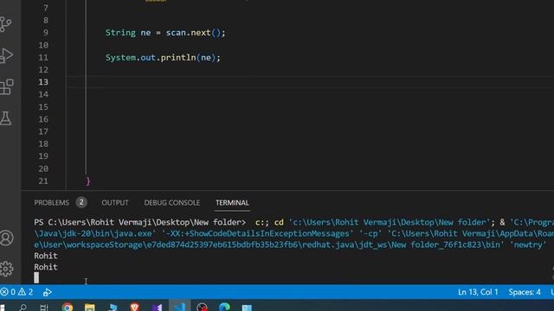Click the 'newtry' class name in terminal command
554x311 pixels.
point(528,244)
